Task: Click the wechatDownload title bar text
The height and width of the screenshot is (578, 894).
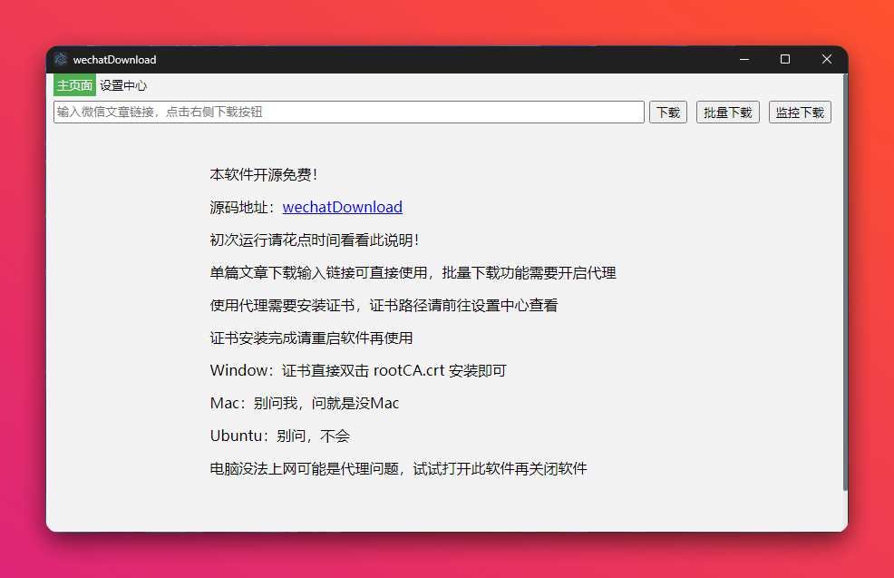Action: click(x=114, y=60)
